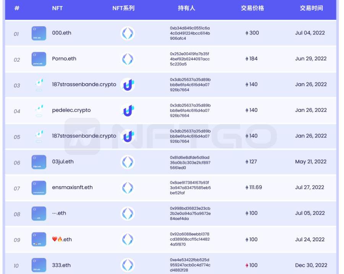Viewport: 344px width, 274px height.
Task: Click holder address starting 0x998bd36823
Action: coord(190,213)
